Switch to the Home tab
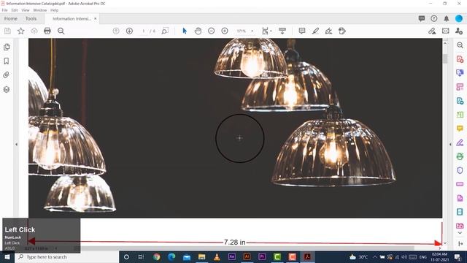Screen dimensions: 467x263 tap(11, 18)
